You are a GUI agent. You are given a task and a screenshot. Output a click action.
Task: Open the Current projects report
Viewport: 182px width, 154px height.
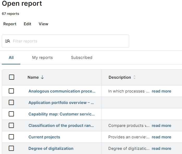[44, 137]
